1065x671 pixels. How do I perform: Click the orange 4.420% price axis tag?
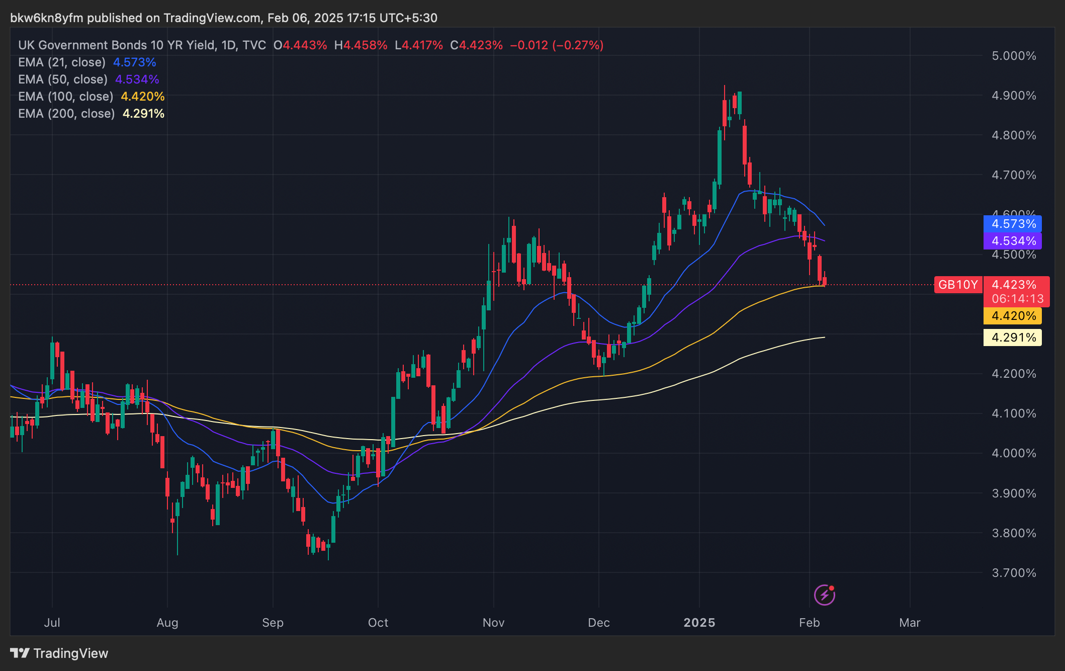click(x=1013, y=316)
